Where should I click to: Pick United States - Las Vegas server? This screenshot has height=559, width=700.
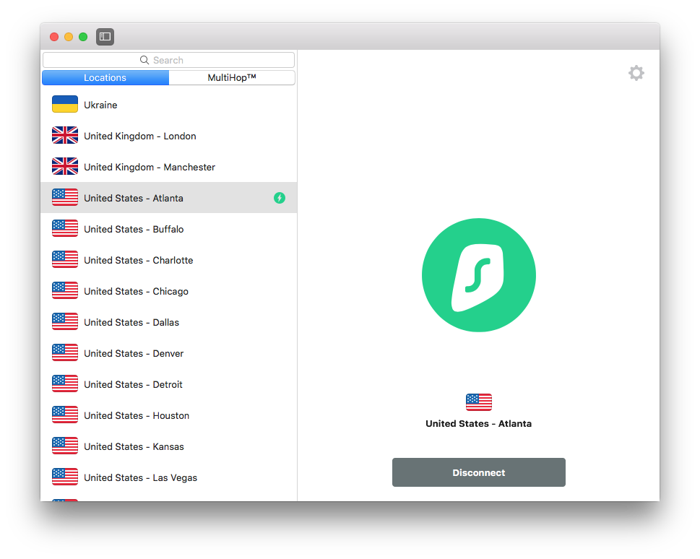click(x=140, y=477)
